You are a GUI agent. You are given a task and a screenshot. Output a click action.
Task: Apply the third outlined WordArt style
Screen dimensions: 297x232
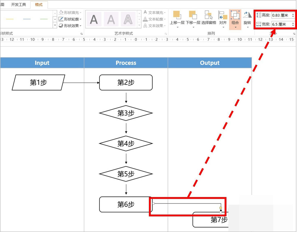[128, 19]
